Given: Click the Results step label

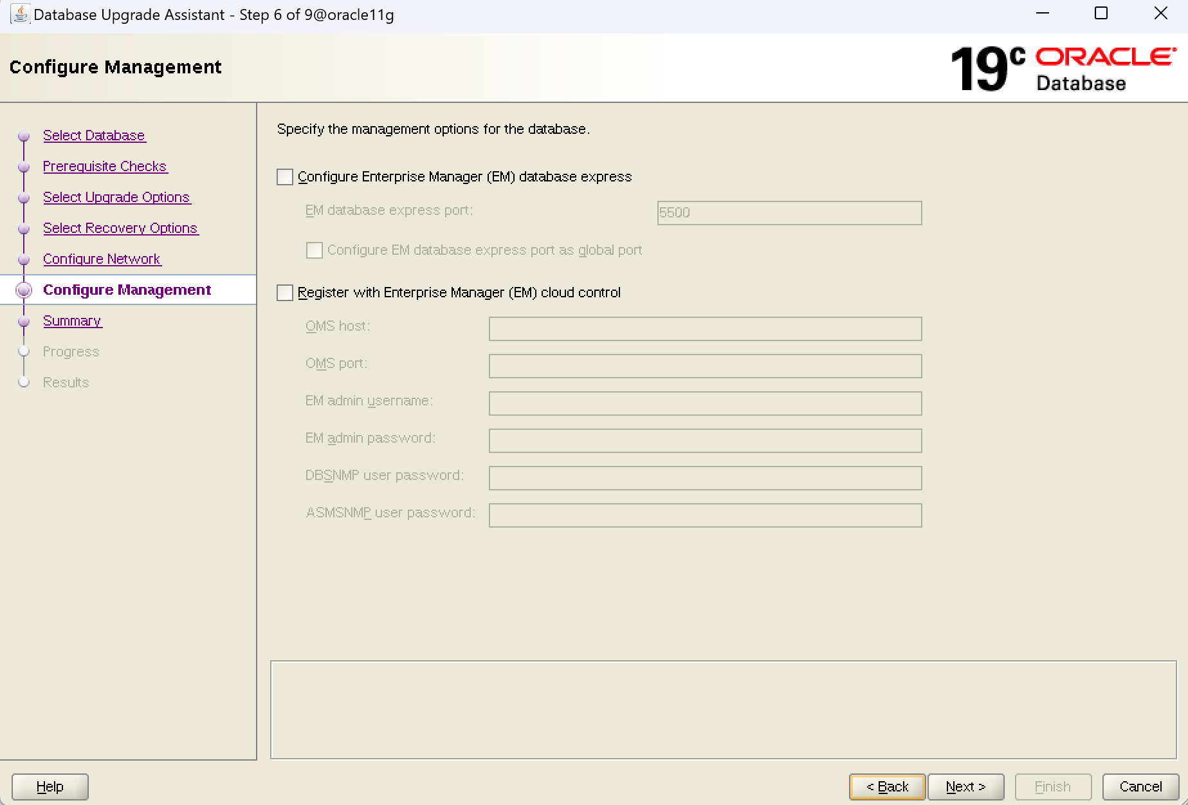Looking at the screenshot, I should point(66,383).
